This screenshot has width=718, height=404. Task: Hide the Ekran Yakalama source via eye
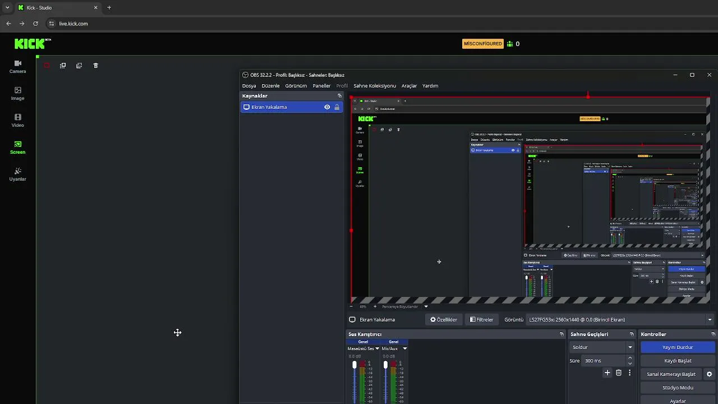(x=327, y=107)
